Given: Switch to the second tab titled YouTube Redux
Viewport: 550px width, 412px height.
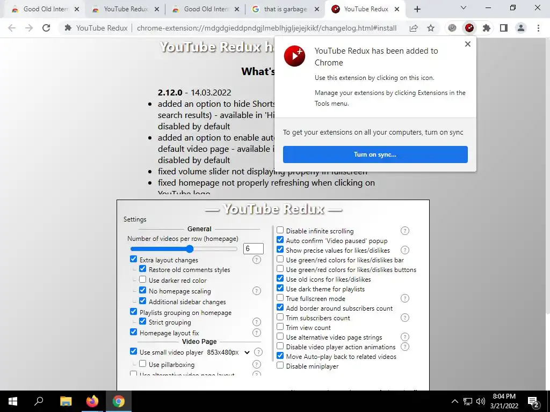Looking at the screenshot, I should click(124, 10).
